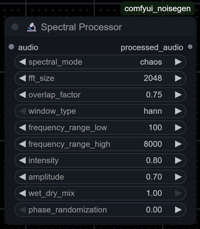Select next spectral_mode with right arrow
Image resolution: width=200 pixels, height=229 pixels.
178,62
